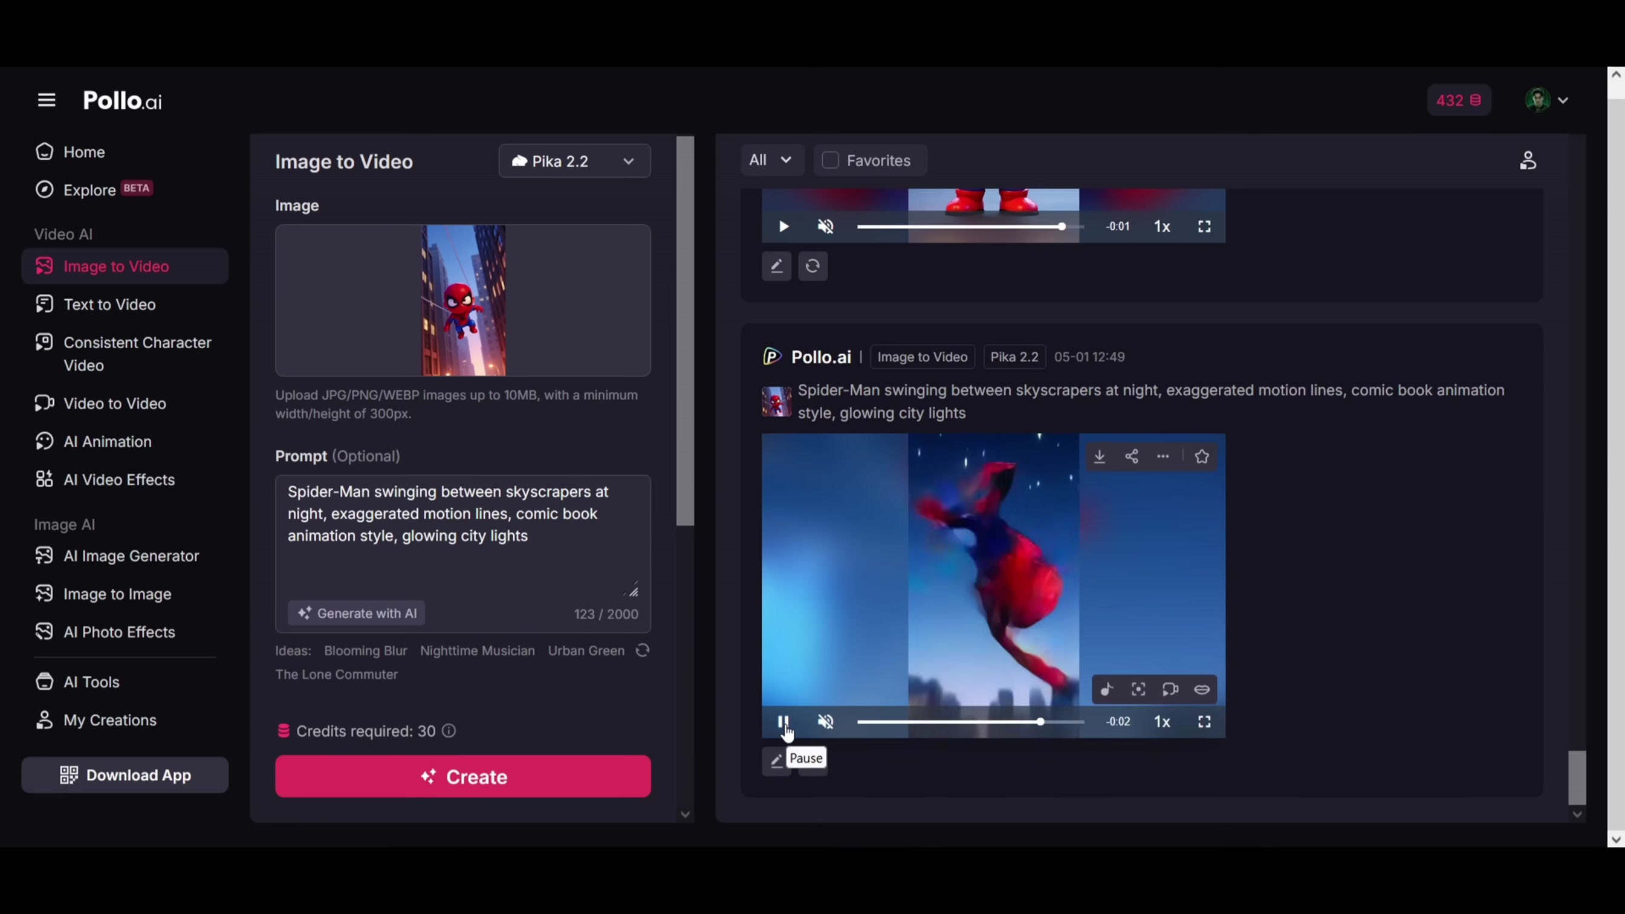Refresh the prompt ideas list
Viewport: 1625px width, 914px height.
[642, 651]
